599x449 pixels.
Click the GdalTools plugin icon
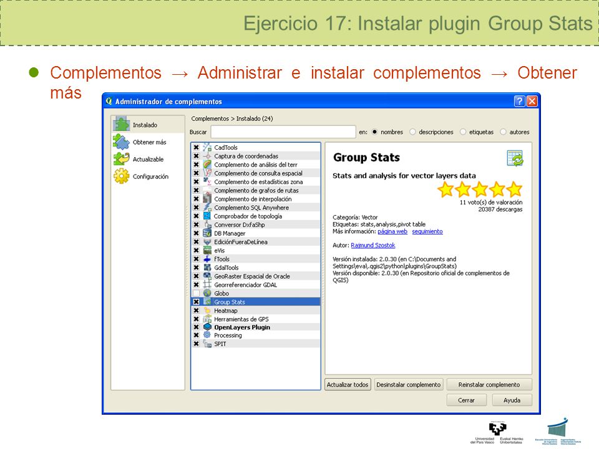(207, 268)
